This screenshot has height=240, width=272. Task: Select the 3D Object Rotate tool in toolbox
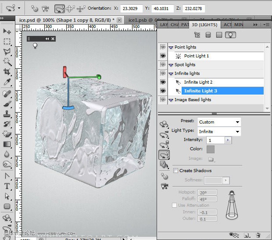7,218
